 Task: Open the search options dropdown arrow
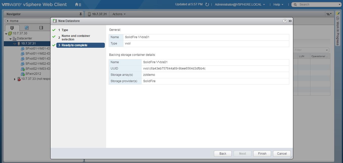coord(339,5)
